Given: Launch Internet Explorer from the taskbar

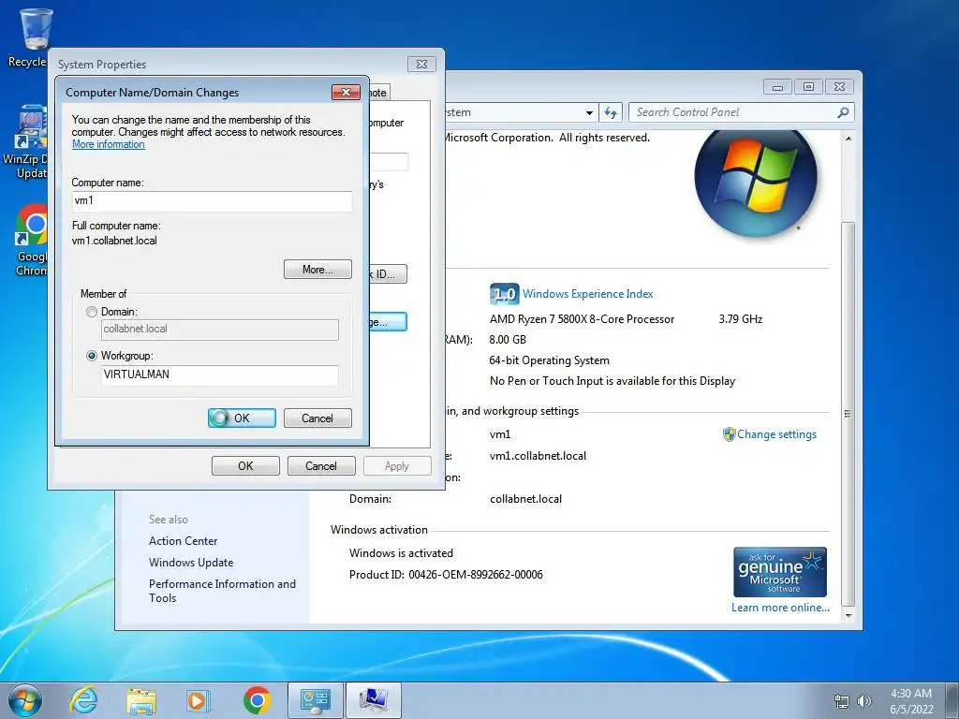Looking at the screenshot, I should click(83, 700).
